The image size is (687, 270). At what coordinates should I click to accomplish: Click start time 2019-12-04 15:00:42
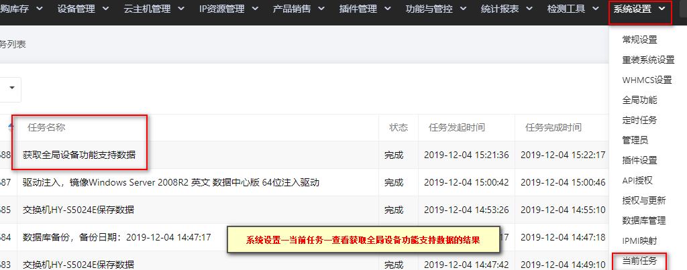pyautogui.click(x=466, y=182)
